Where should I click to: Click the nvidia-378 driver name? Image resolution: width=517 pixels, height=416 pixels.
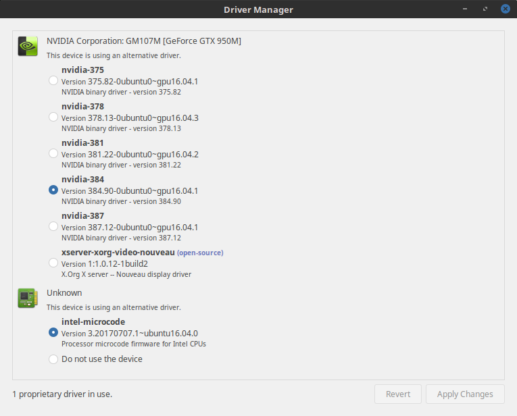point(82,107)
